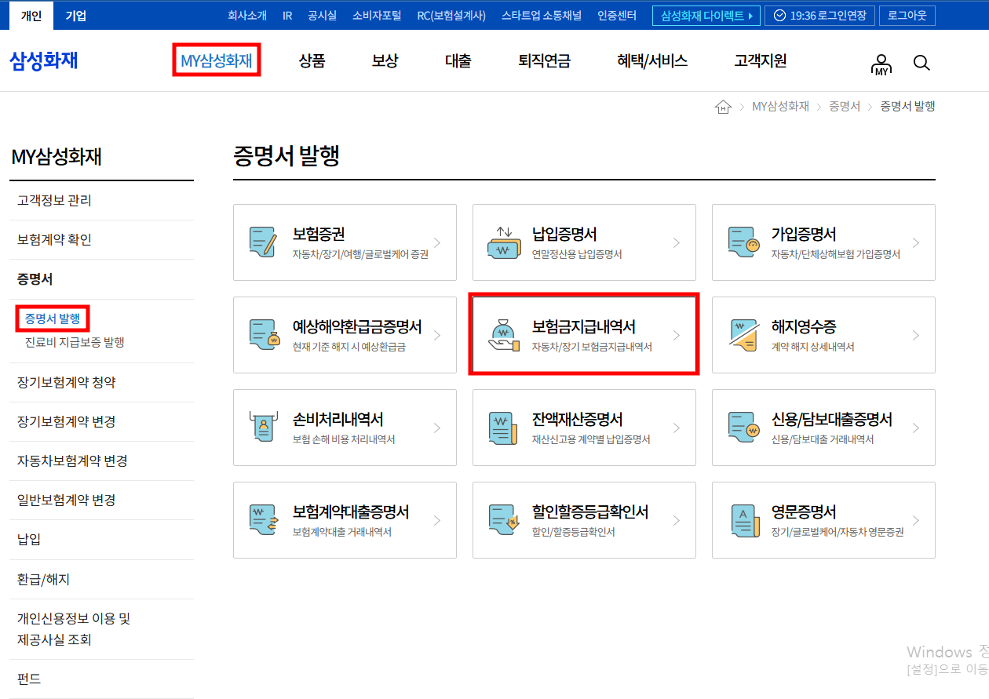Open the 퇴직연금 main menu
This screenshot has height=699, width=989.
click(x=544, y=61)
